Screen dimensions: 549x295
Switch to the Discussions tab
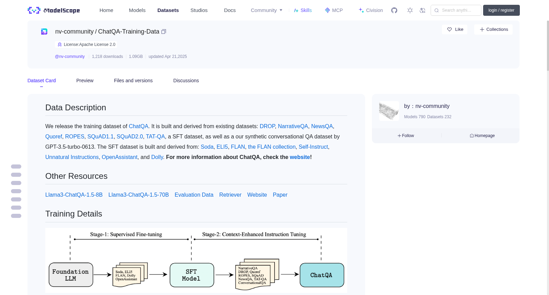point(186,81)
